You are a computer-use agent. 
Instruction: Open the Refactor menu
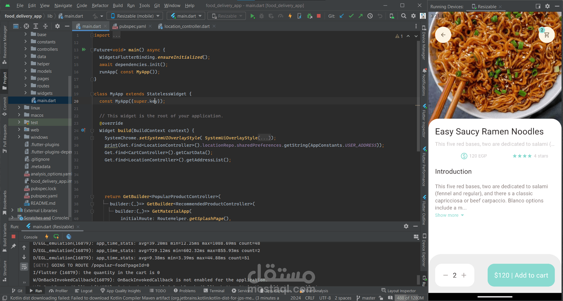100,5
